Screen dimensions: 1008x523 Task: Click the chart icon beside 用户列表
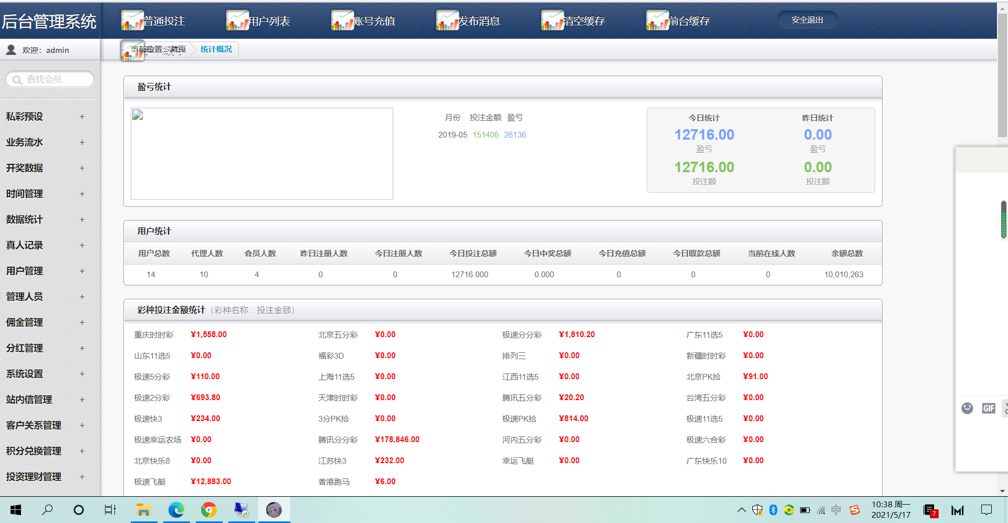pyautogui.click(x=237, y=20)
